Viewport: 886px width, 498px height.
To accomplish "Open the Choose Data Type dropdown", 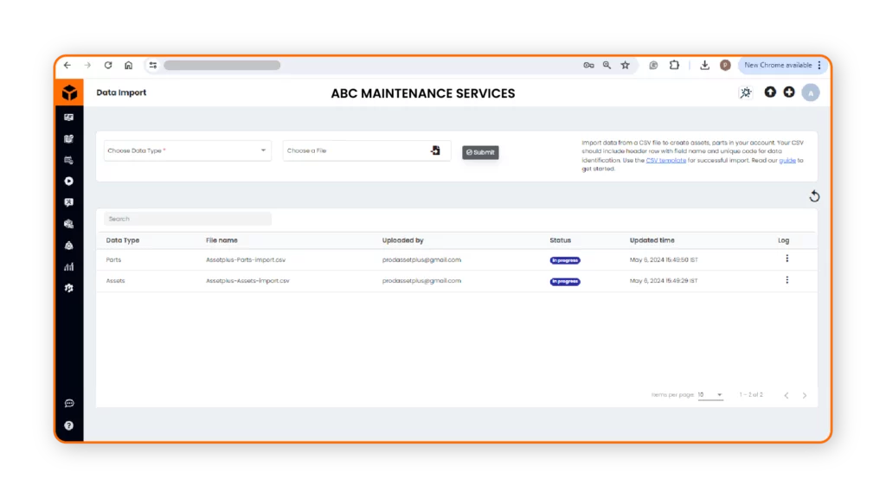I will click(x=188, y=150).
